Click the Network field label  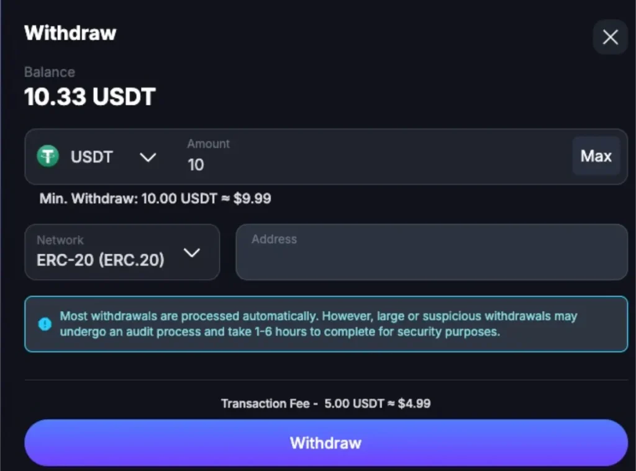[x=60, y=240]
